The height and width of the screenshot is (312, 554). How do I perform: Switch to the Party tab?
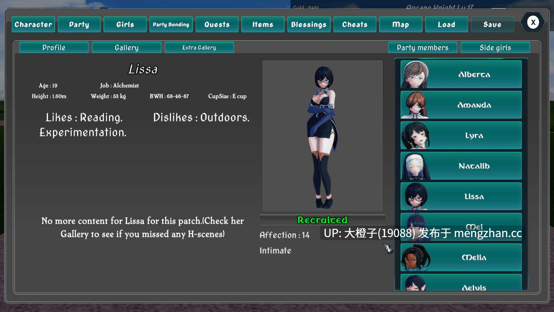pyautogui.click(x=79, y=24)
